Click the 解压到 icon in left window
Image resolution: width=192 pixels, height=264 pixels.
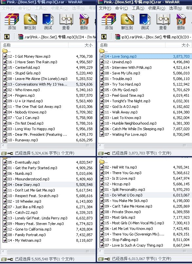[x=30, y=22]
